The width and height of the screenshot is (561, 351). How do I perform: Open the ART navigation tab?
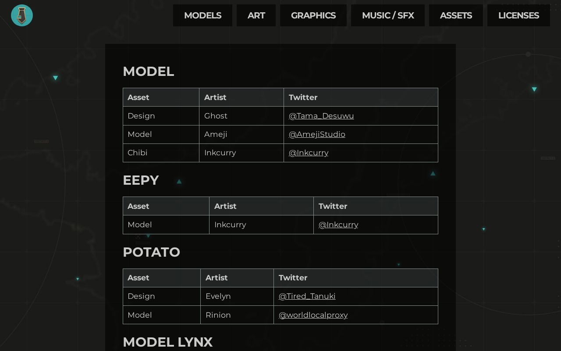point(256,15)
